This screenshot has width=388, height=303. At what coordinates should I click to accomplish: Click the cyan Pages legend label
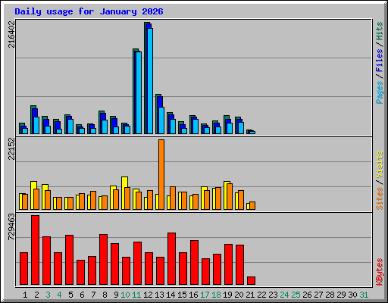pos(379,92)
